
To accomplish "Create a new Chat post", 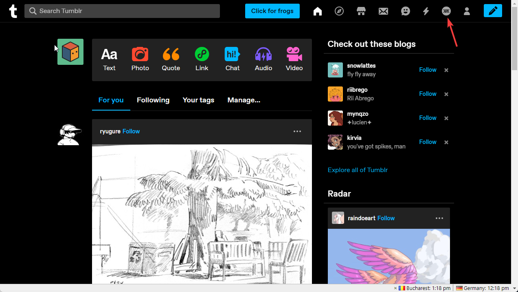I will 233,60.
